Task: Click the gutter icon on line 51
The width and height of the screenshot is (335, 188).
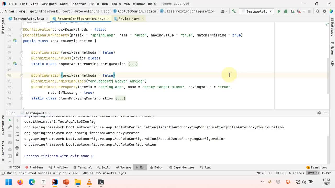Action: (15, 64)
